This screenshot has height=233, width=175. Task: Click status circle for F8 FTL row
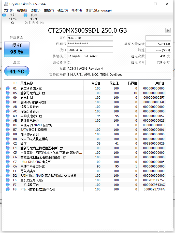8,189
